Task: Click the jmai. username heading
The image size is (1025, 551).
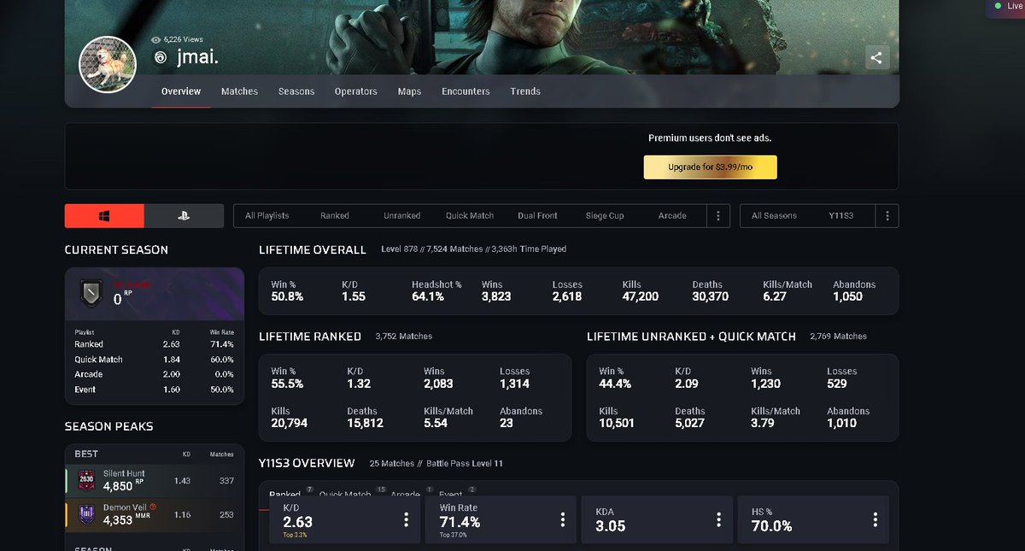Action: [197, 57]
